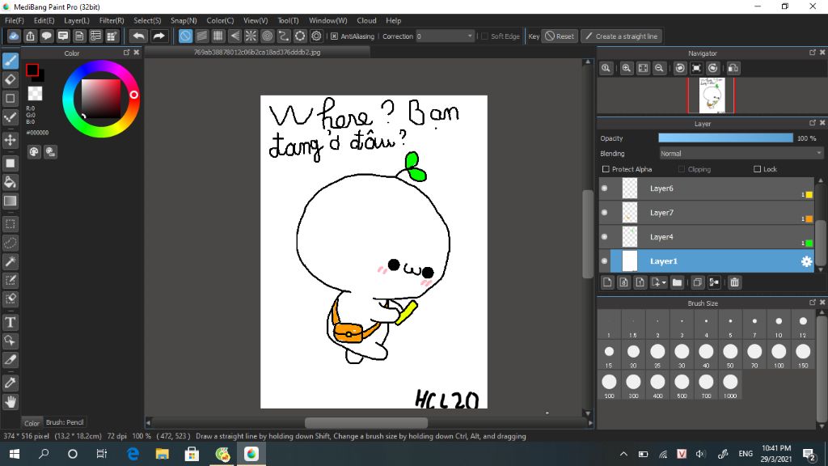Zoom out within the Navigator
Image resolution: width=828 pixels, height=466 pixels.
[659, 68]
